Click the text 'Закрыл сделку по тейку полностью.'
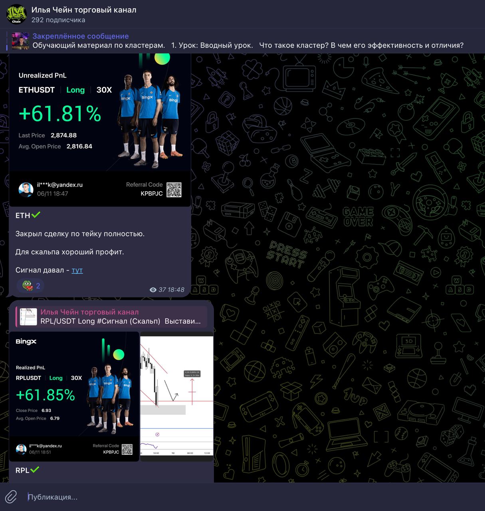 pyautogui.click(x=80, y=234)
